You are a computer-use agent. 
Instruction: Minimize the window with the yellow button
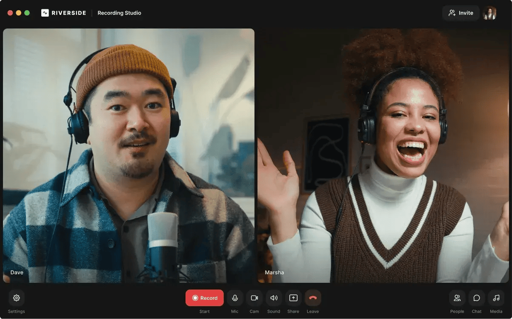click(19, 13)
